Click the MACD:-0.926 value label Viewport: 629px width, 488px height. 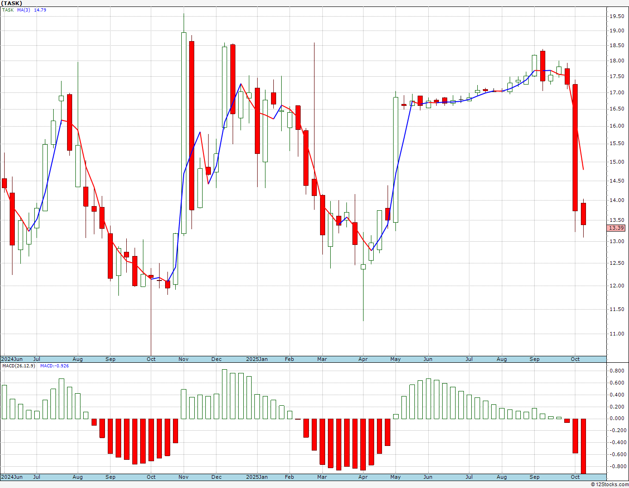pyautogui.click(x=54, y=366)
